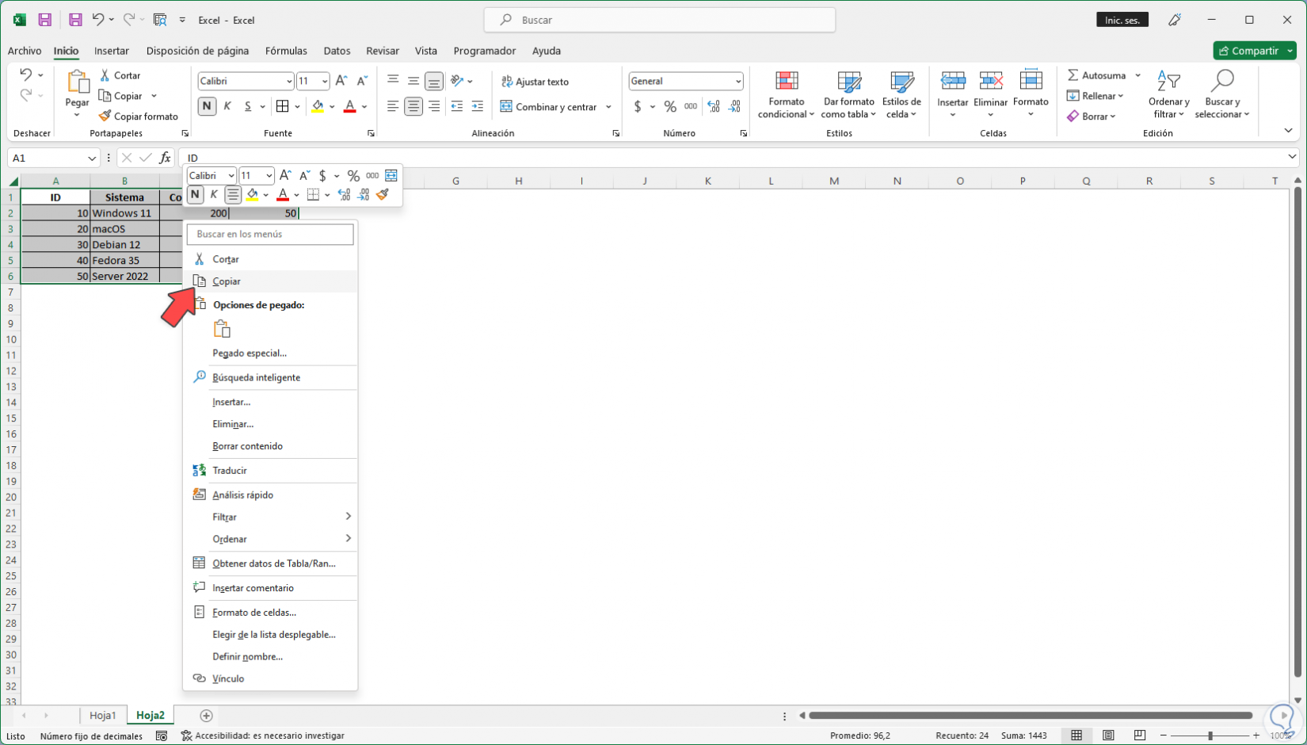Open the ribbon font name dropdown

(x=289, y=81)
